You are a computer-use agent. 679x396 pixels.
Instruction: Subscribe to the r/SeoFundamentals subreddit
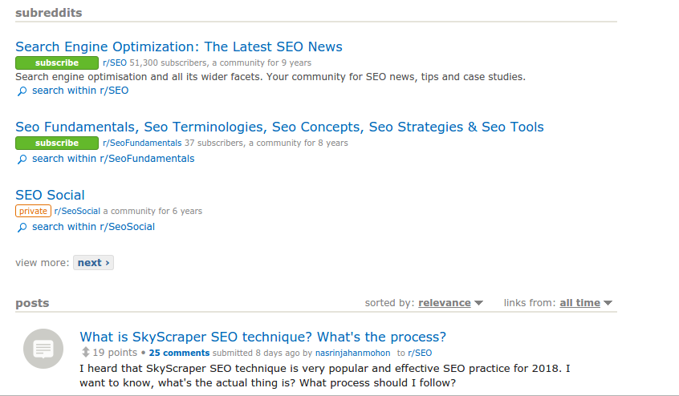(x=56, y=143)
